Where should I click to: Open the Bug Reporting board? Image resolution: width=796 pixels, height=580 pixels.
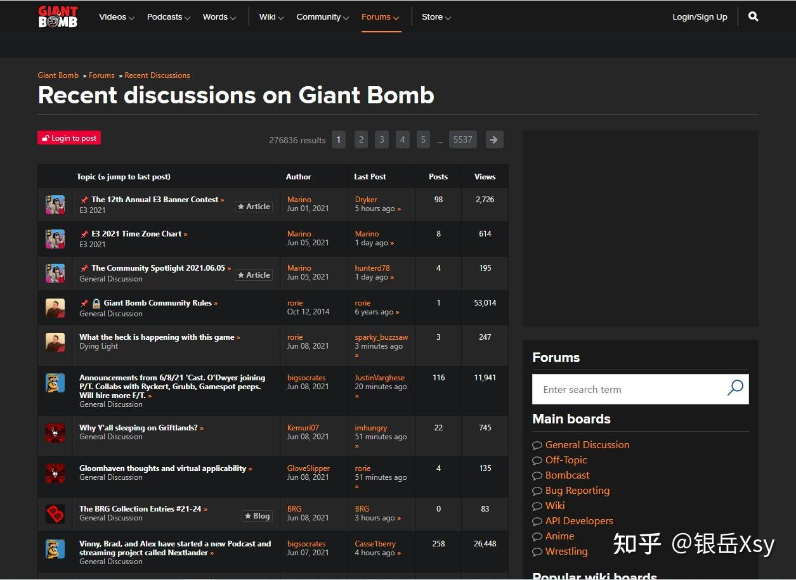[x=577, y=491]
